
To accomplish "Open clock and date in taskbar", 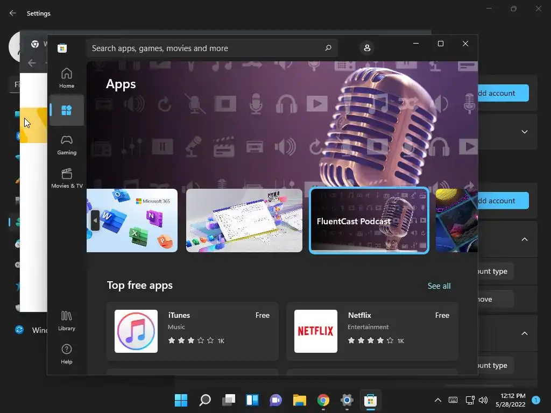I will pyautogui.click(x=510, y=400).
